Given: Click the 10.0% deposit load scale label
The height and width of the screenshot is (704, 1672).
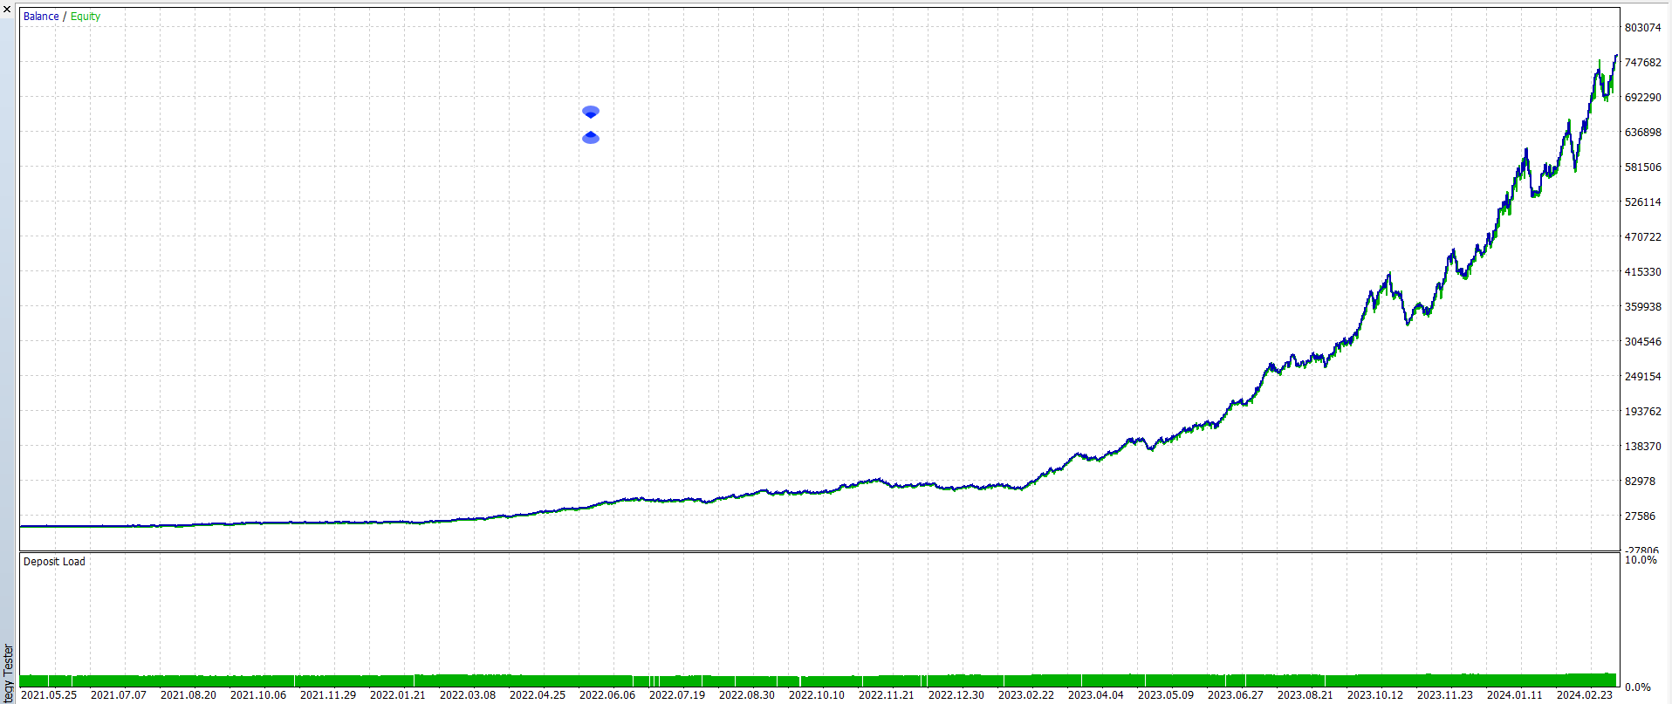Looking at the screenshot, I should click(1641, 560).
